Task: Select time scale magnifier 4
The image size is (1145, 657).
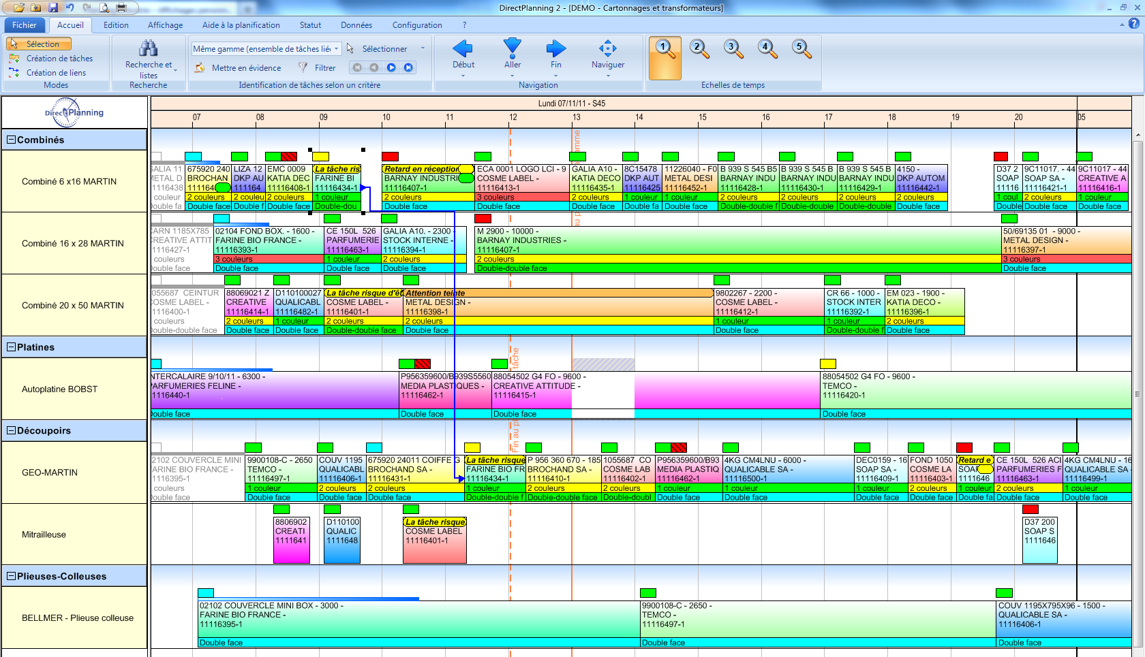Action: click(767, 48)
